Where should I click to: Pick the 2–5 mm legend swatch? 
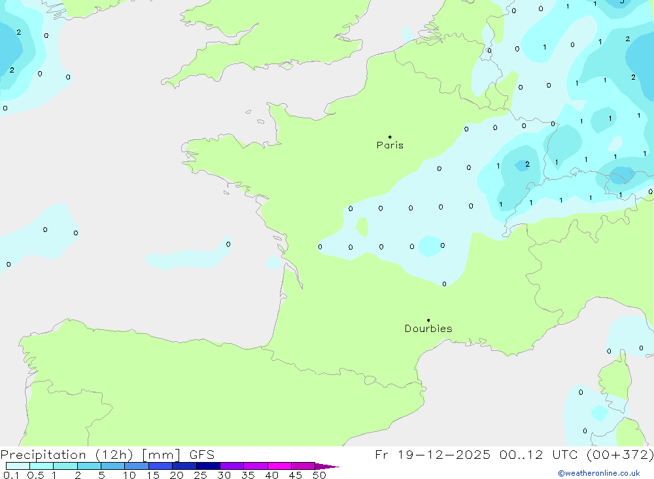[89, 466]
